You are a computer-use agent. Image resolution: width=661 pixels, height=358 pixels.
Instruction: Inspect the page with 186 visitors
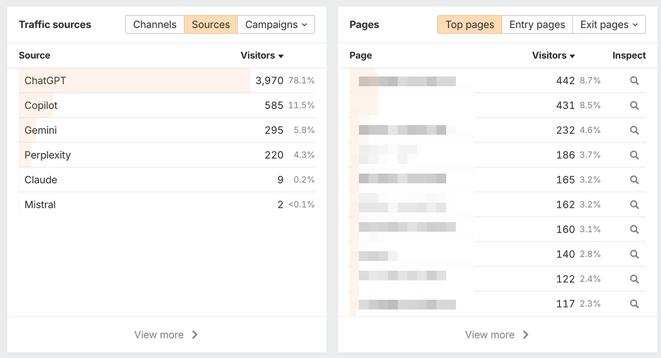point(634,155)
